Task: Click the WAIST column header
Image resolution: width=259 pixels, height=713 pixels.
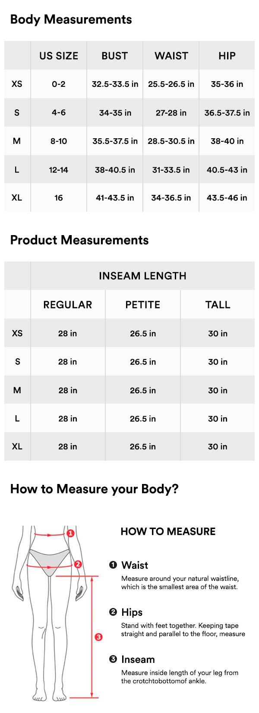Action: click(171, 56)
